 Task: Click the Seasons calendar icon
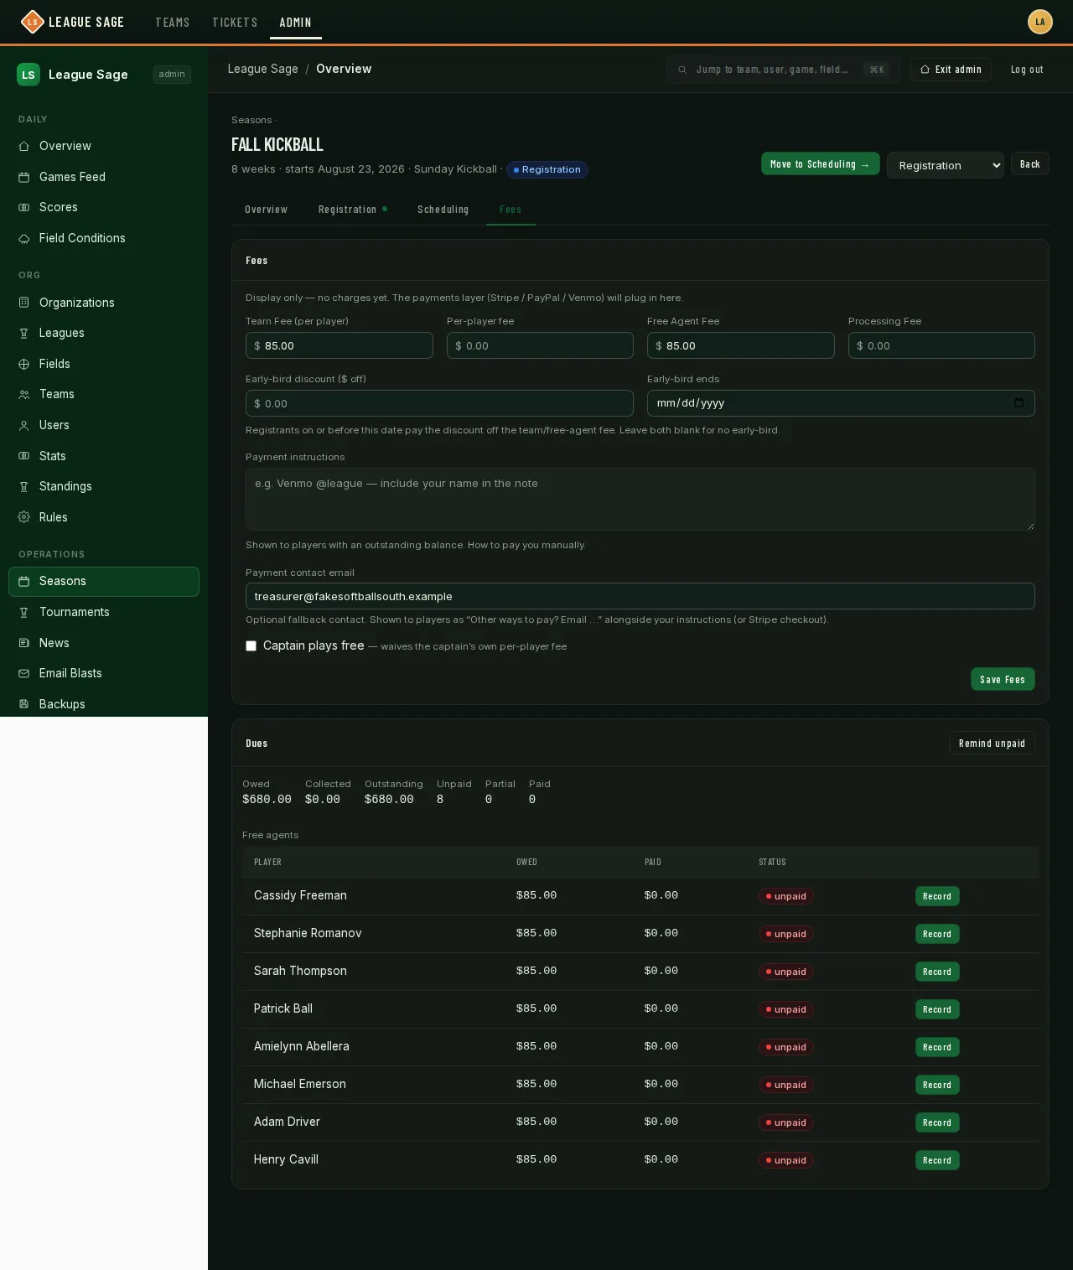[x=24, y=581]
